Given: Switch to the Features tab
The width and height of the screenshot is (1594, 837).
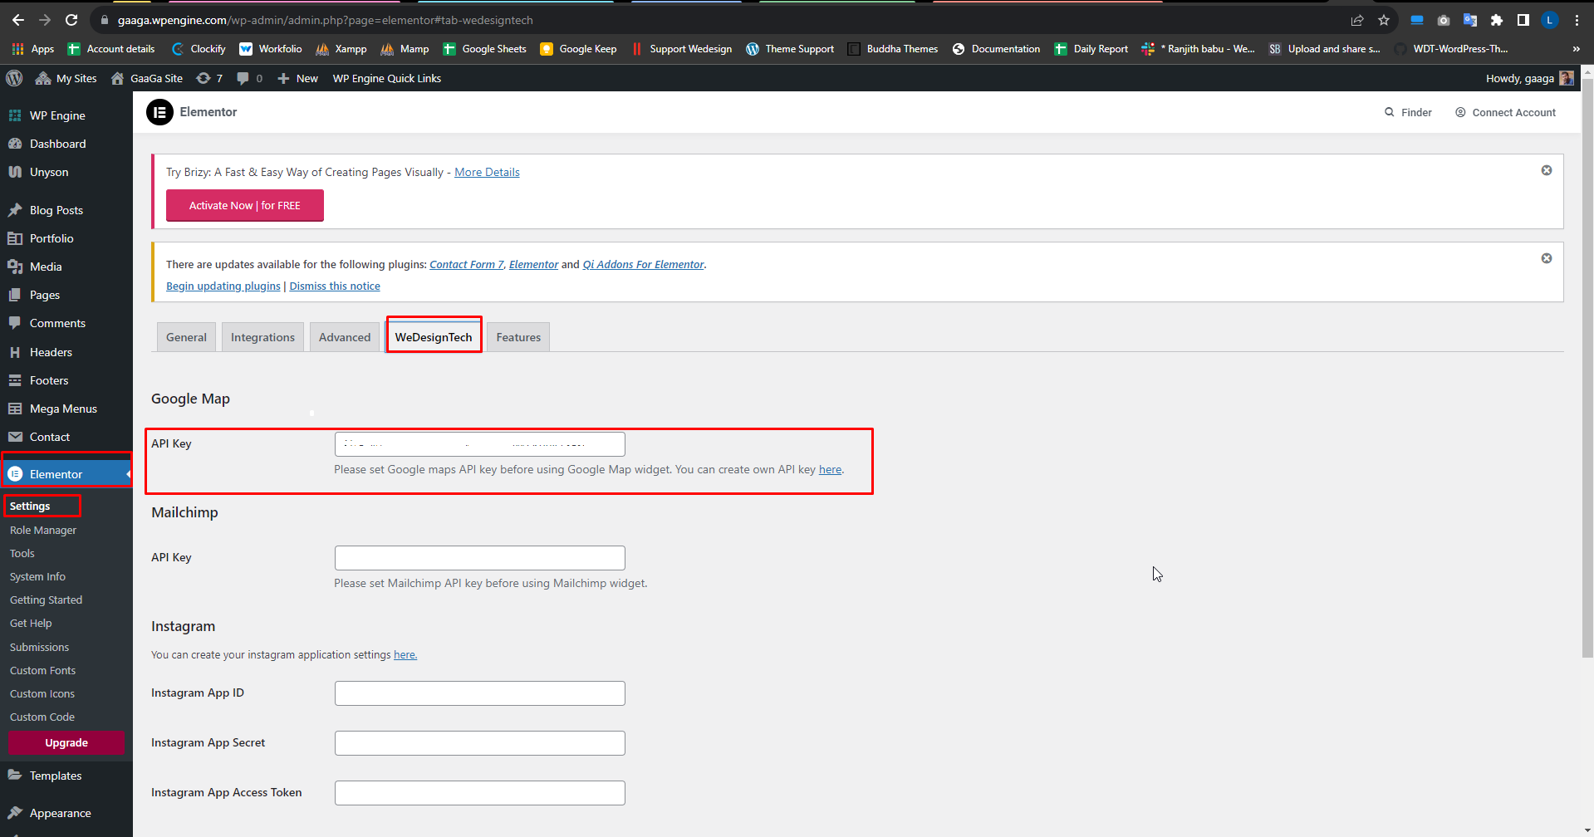Looking at the screenshot, I should (x=518, y=337).
